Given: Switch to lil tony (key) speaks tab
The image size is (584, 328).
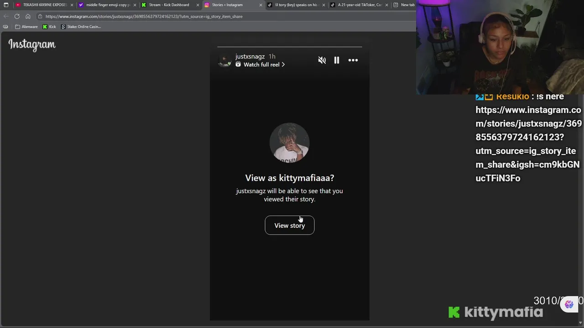Looking at the screenshot, I should 296,5.
